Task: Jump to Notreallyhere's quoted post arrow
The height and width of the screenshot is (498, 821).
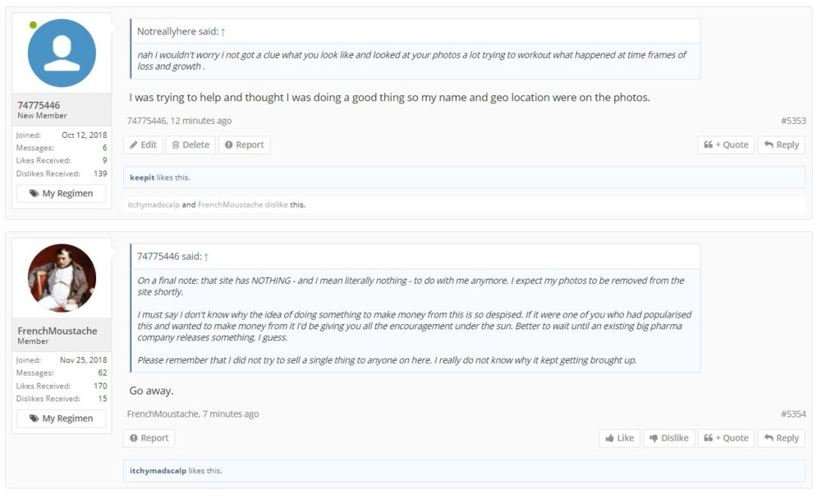Action: pyautogui.click(x=222, y=31)
